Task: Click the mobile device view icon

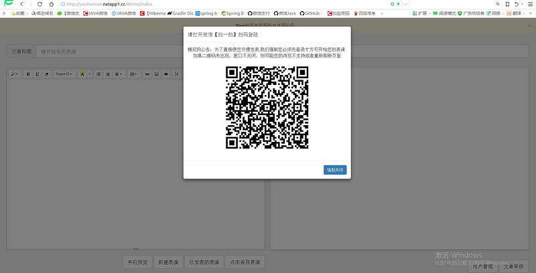Action: 507,4
